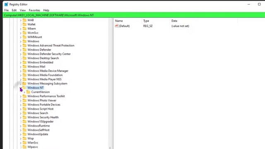Click the Windows Search folder icon
This screenshot has width=265, height=149.
pyautogui.click(x=24, y=113)
